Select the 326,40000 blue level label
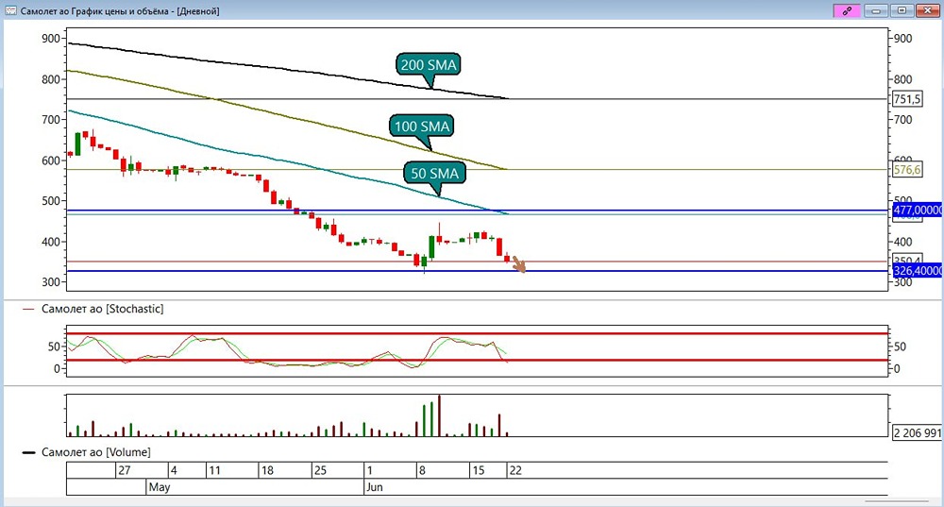This screenshot has height=507, width=944. [x=918, y=271]
